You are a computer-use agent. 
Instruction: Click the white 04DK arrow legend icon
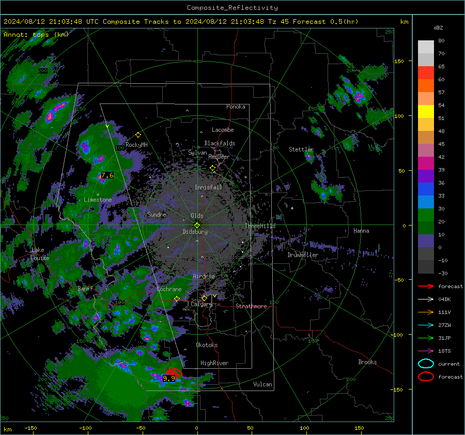pyautogui.click(x=426, y=299)
